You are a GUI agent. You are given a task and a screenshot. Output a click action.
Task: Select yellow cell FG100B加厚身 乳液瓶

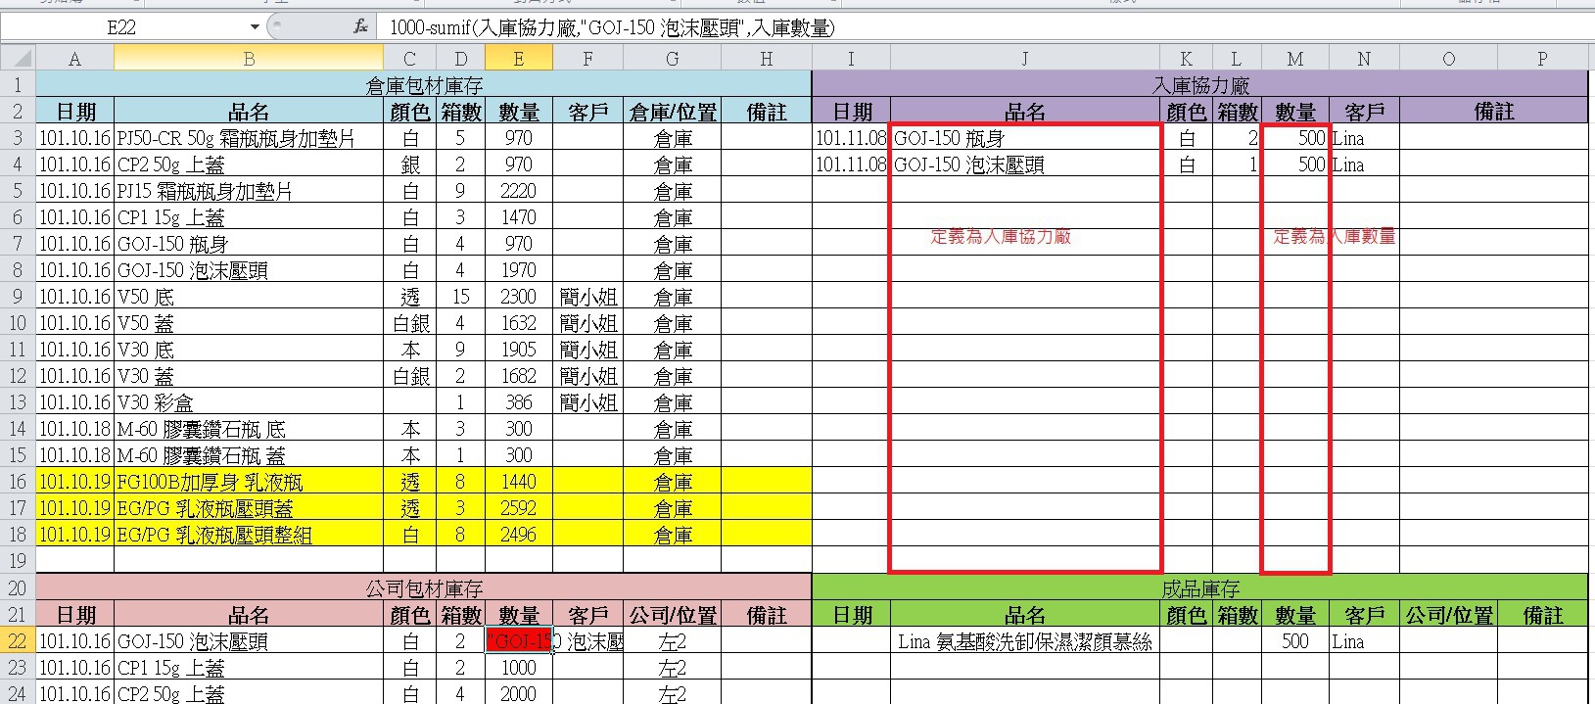249,482
